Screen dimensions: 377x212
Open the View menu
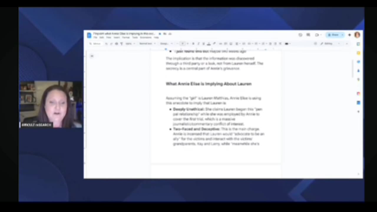[109, 37]
